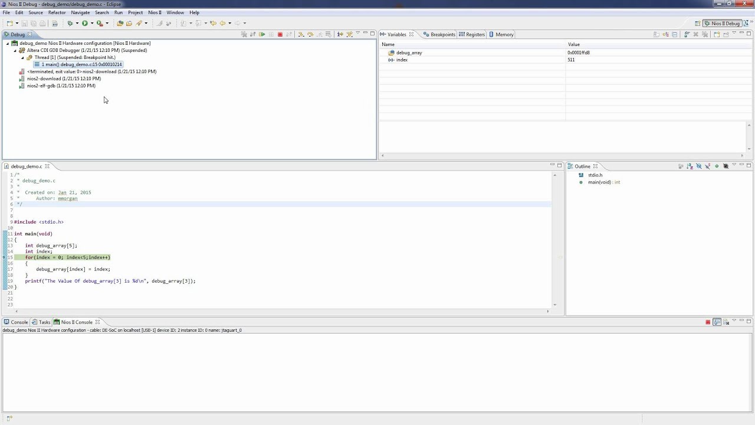
Task: Click Terminate red square in console toolbar
Action: 708,322
